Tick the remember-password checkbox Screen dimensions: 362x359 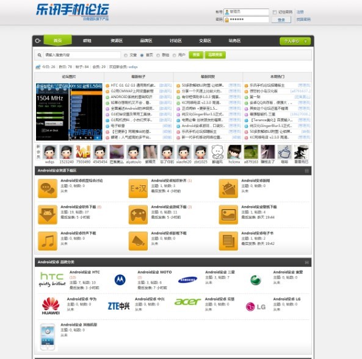point(275,12)
